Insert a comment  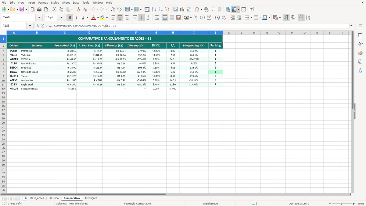point(213,9)
